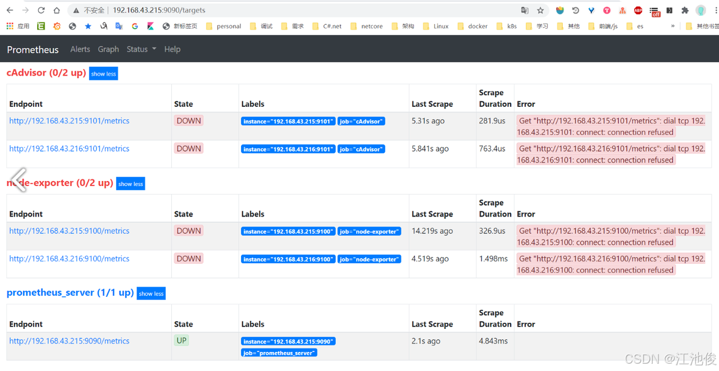719x371 pixels.
Task: Click the not-secure warning triangle in address bar
Action: [76, 10]
